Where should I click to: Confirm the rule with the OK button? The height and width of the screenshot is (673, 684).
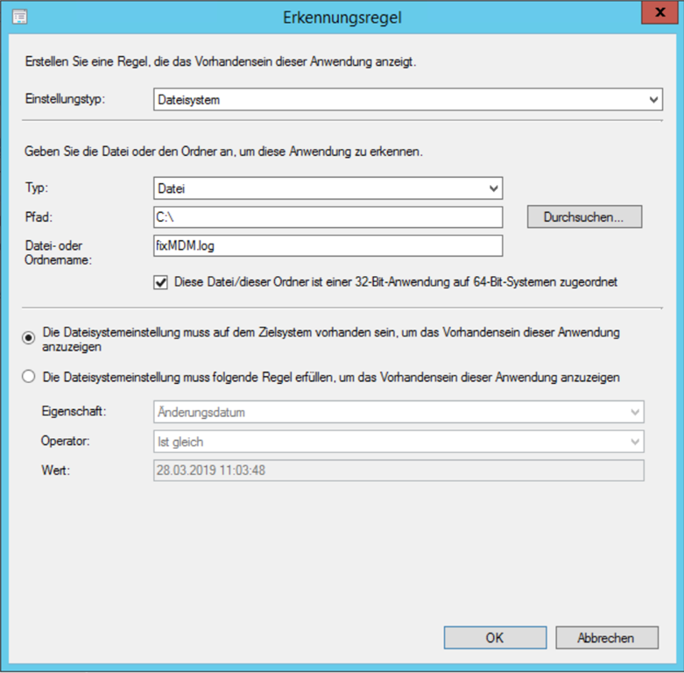[x=494, y=638]
